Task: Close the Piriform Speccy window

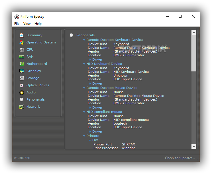Action: [193, 16]
